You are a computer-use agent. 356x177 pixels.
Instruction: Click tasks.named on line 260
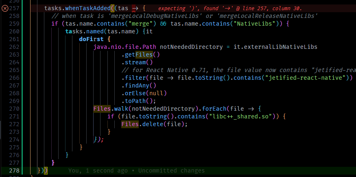coord(85,32)
